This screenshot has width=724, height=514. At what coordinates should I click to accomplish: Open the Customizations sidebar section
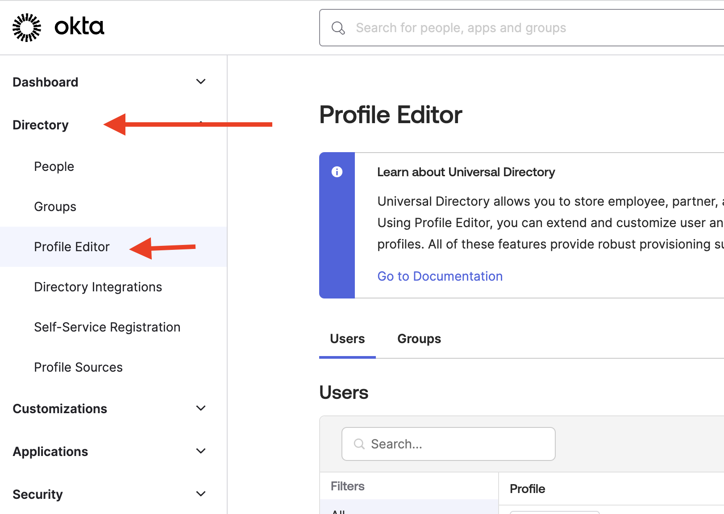tap(60, 409)
